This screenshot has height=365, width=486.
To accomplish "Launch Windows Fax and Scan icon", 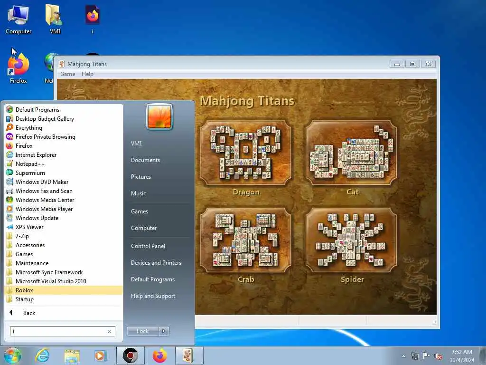I will click(9, 191).
